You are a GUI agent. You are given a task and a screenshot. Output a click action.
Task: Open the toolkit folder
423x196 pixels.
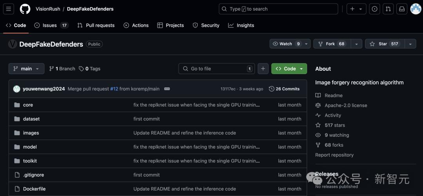pyautogui.click(x=30, y=161)
